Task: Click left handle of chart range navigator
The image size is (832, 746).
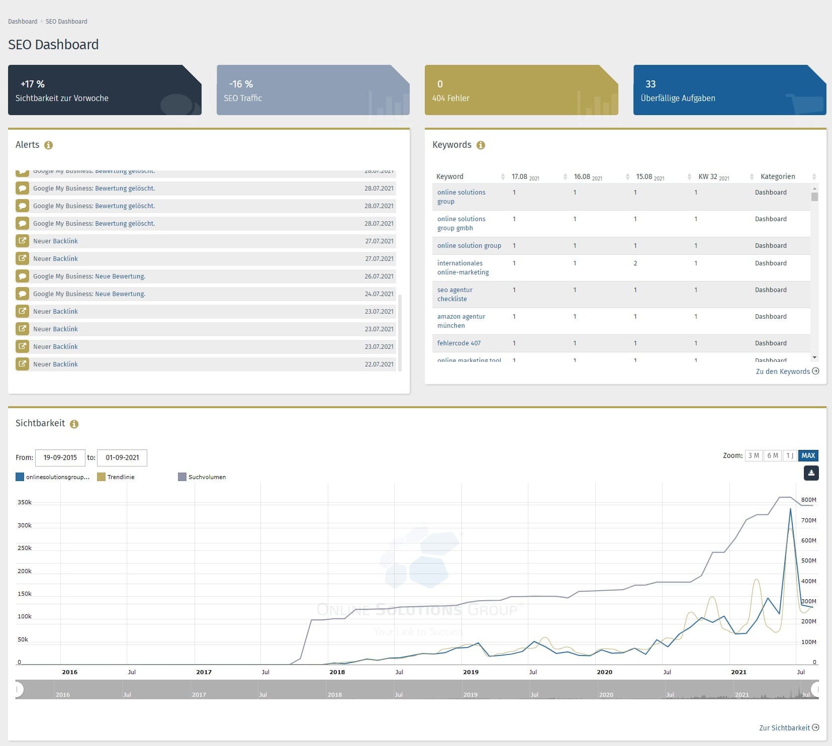Action: (x=18, y=689)
